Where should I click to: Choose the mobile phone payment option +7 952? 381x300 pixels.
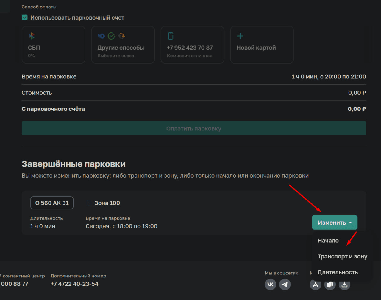[192, 45]
